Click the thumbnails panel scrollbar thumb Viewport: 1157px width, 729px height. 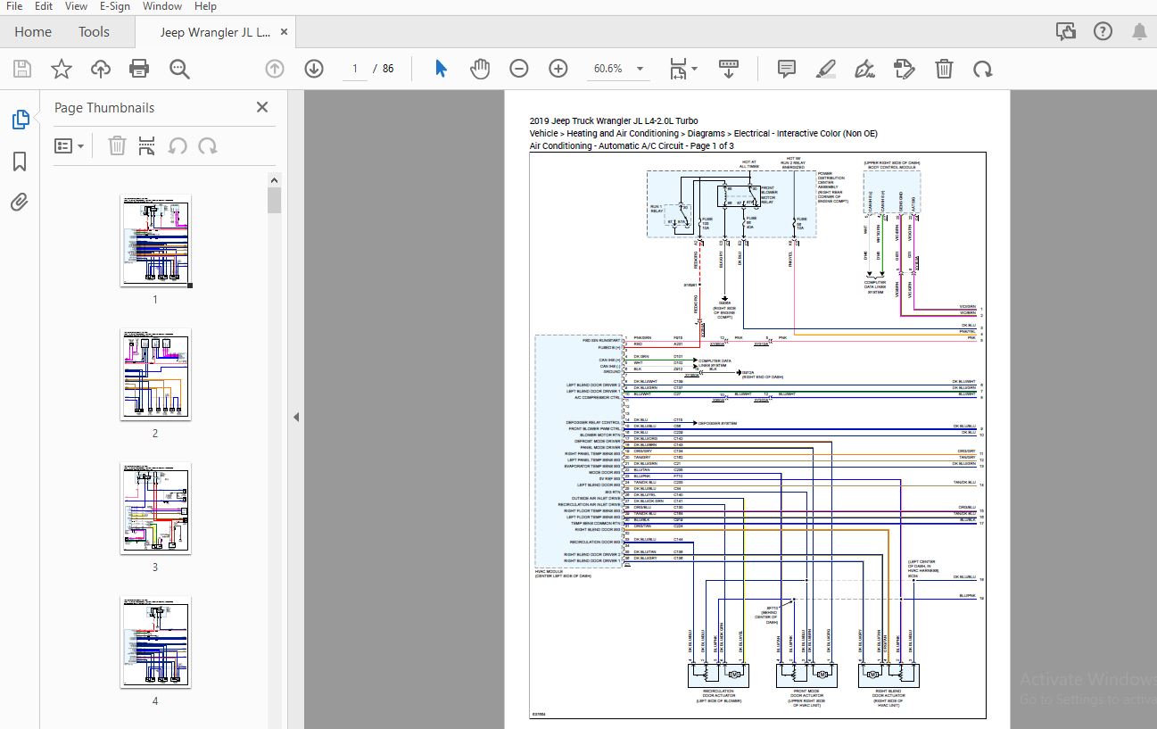point(275,201)
